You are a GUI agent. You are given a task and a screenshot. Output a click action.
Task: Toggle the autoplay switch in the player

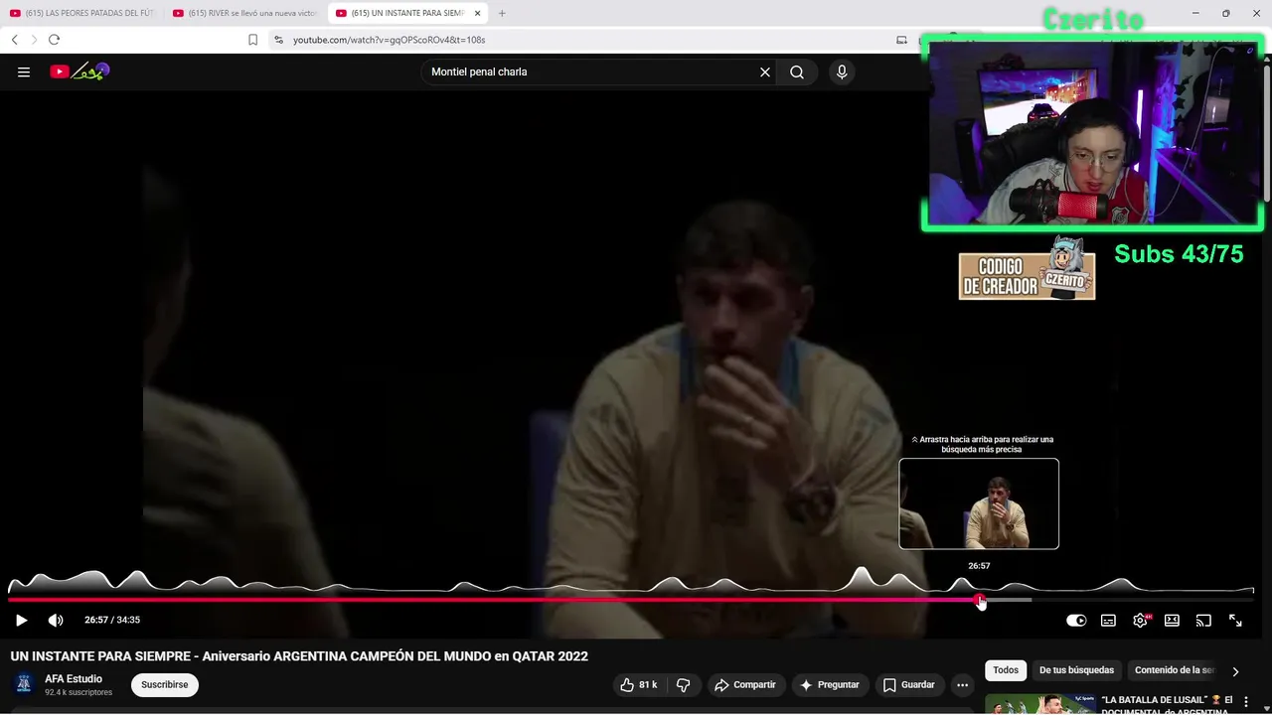click(1076, 620)
